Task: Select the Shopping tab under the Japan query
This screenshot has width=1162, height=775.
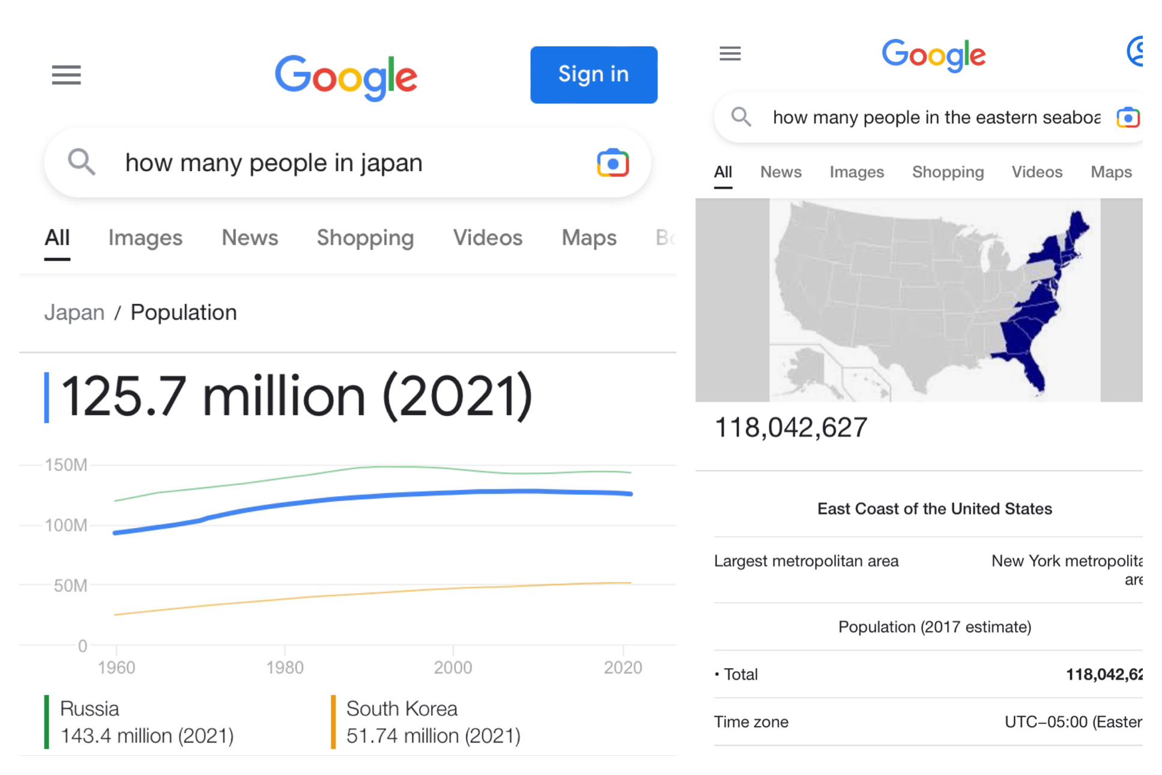Action: (x=365, y=238)
